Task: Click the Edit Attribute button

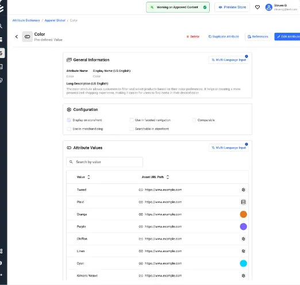Action: pyautogui.click(x=287, y=37)
